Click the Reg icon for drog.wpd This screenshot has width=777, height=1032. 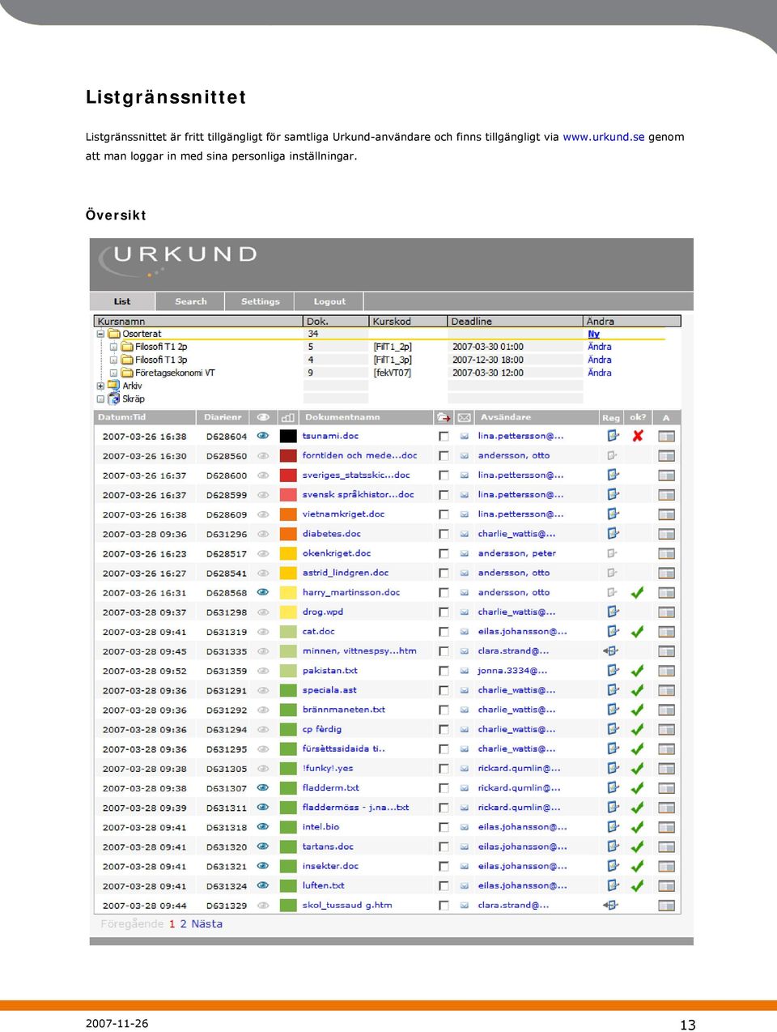613,612
